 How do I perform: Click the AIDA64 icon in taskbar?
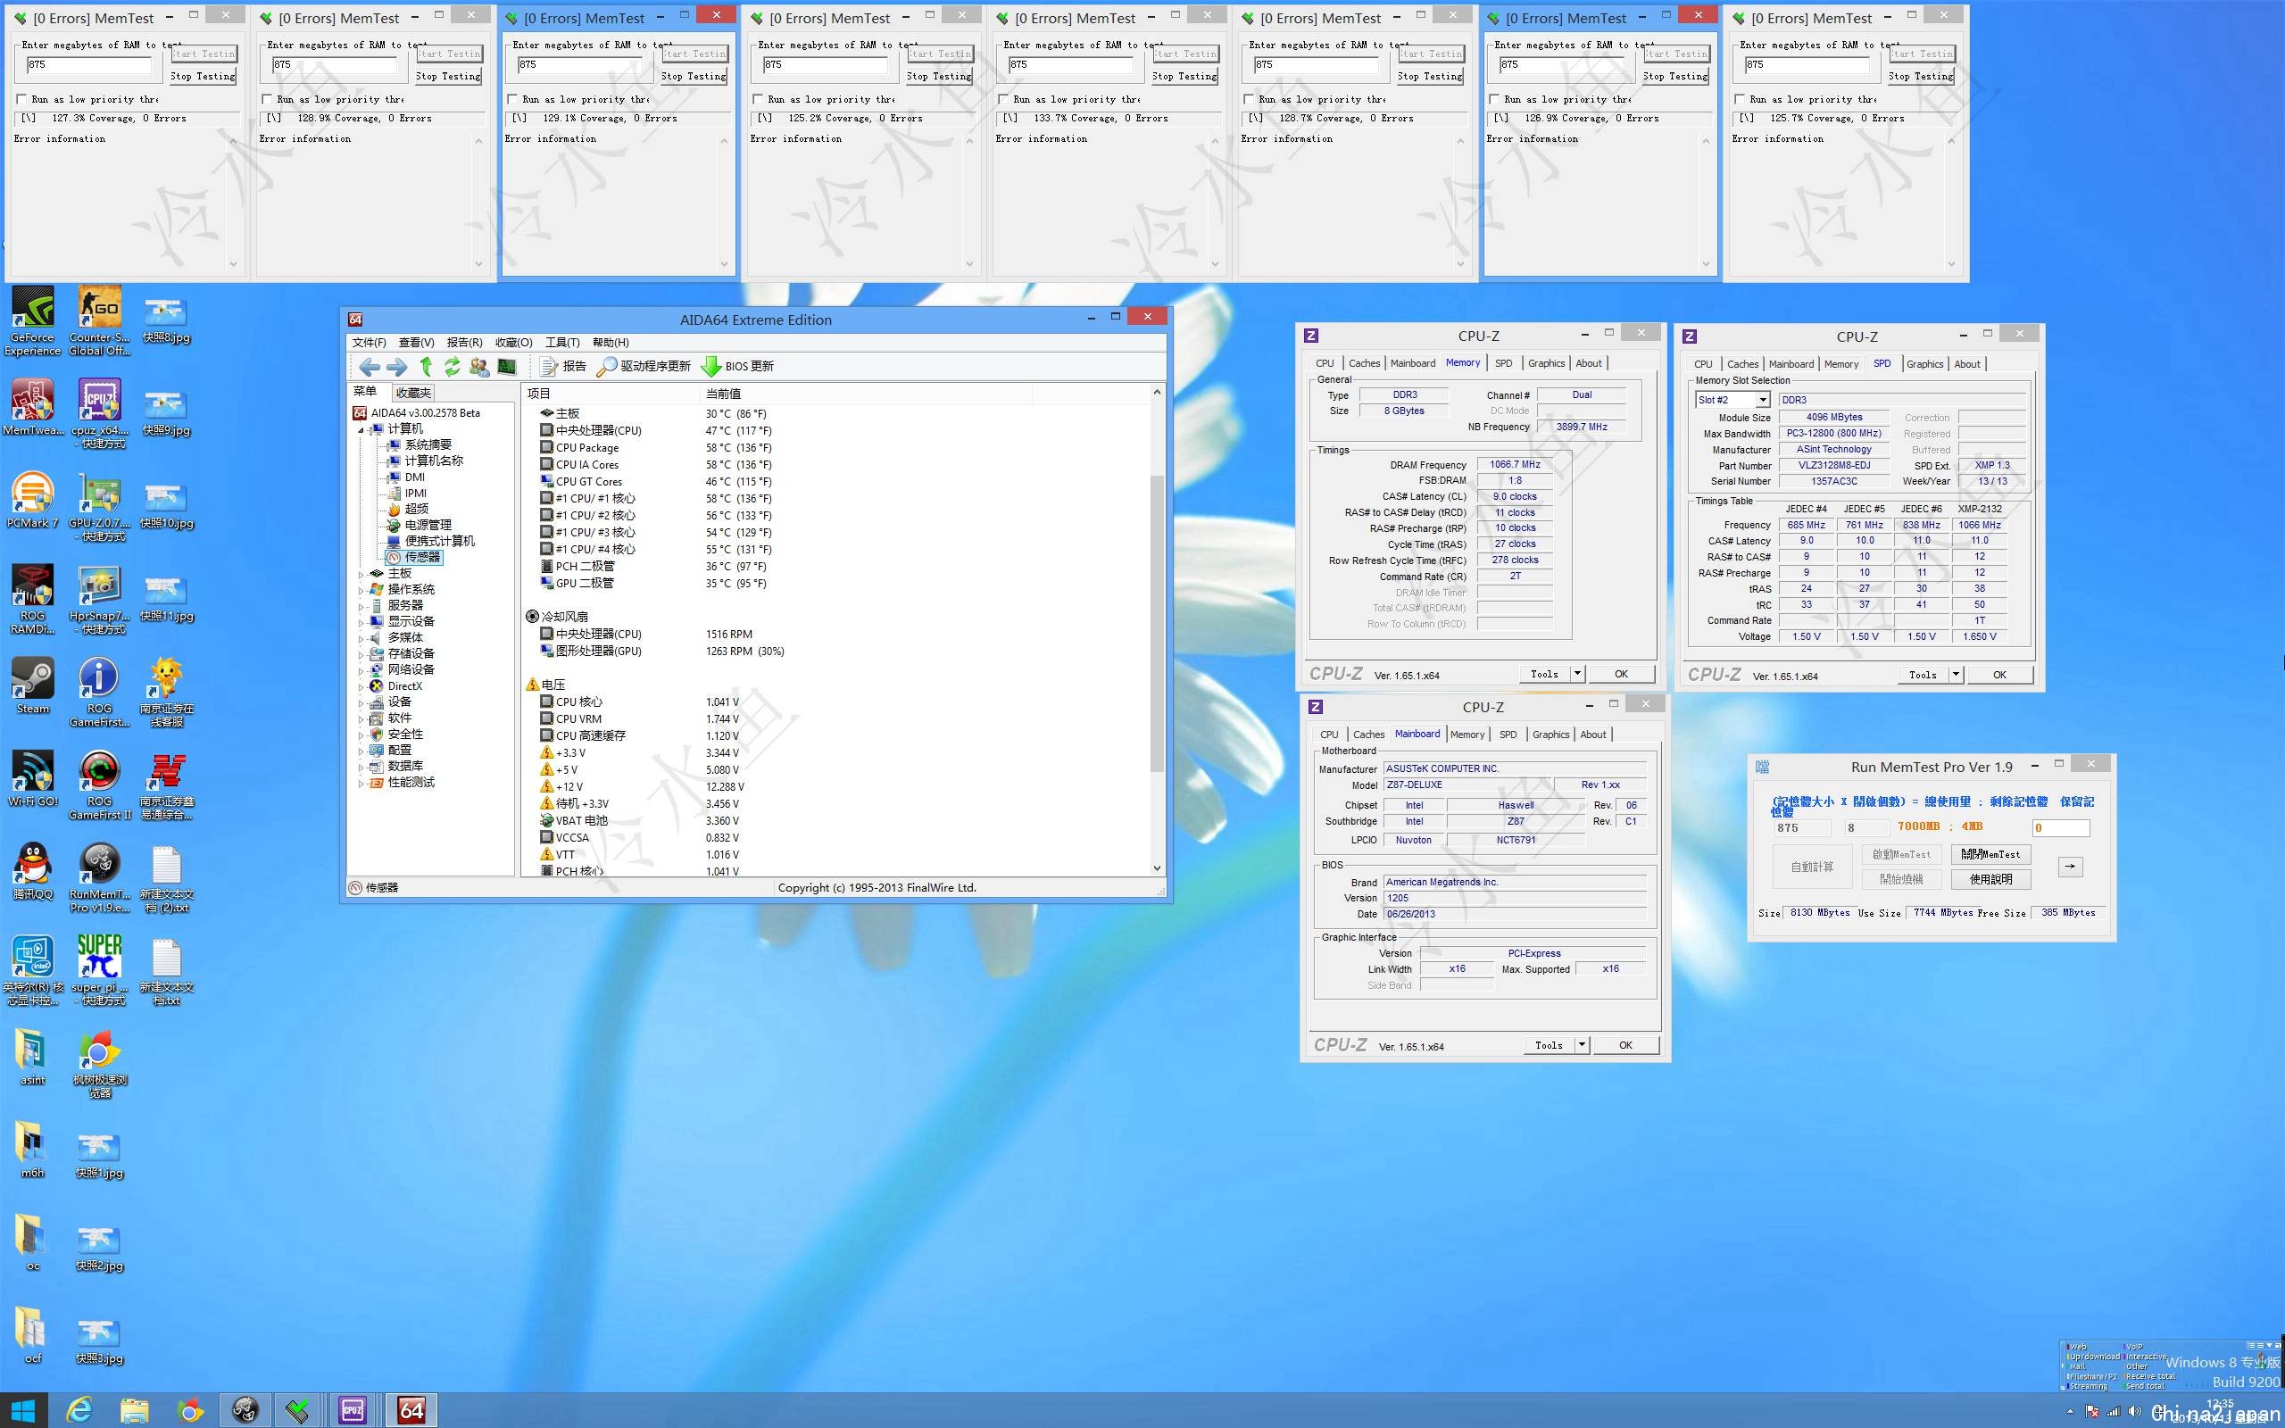point(411,1410)
